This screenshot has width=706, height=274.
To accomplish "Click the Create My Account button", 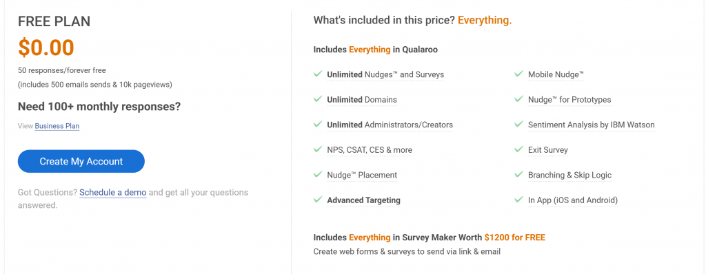I will (81, 162).
